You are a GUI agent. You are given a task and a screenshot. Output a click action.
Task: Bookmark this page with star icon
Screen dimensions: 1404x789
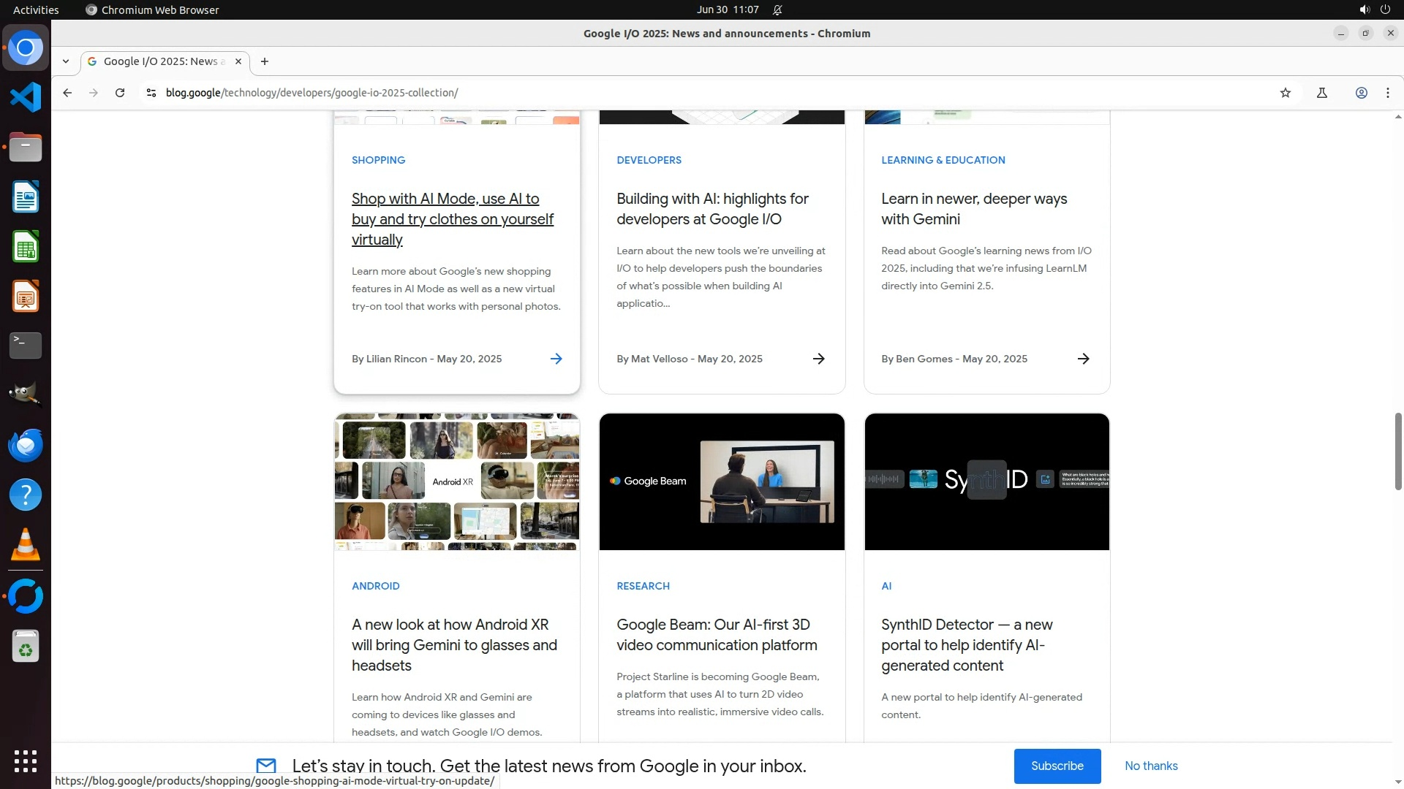tap(1286, 93)
